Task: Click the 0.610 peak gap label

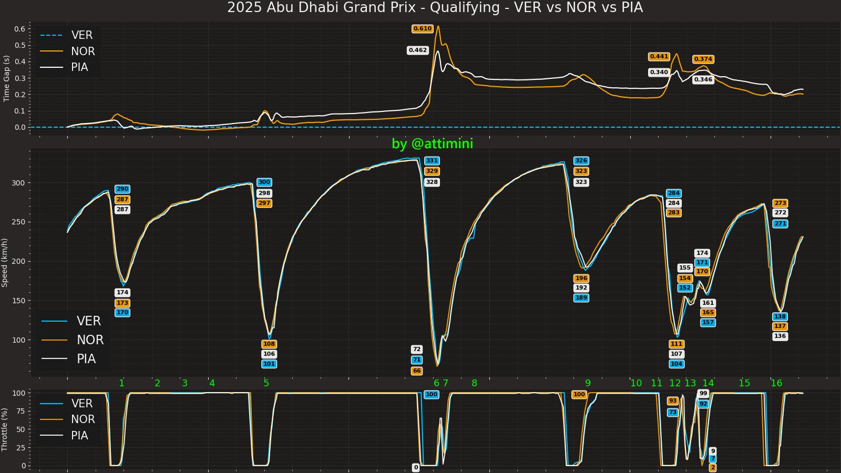Action: point(423,29)
